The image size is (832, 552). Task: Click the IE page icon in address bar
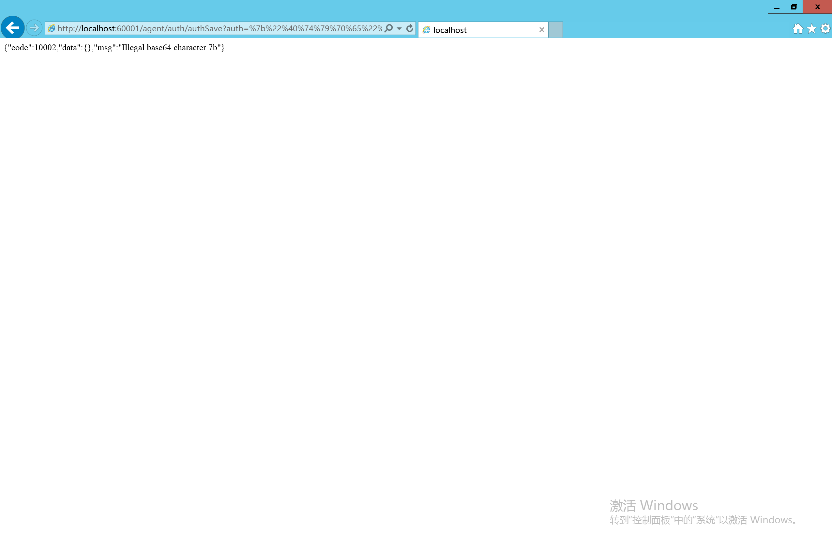coord(52,28)
